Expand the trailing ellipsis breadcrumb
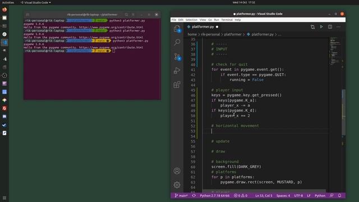The width and height of the screenshot is (359, 202). coord(279,34)
